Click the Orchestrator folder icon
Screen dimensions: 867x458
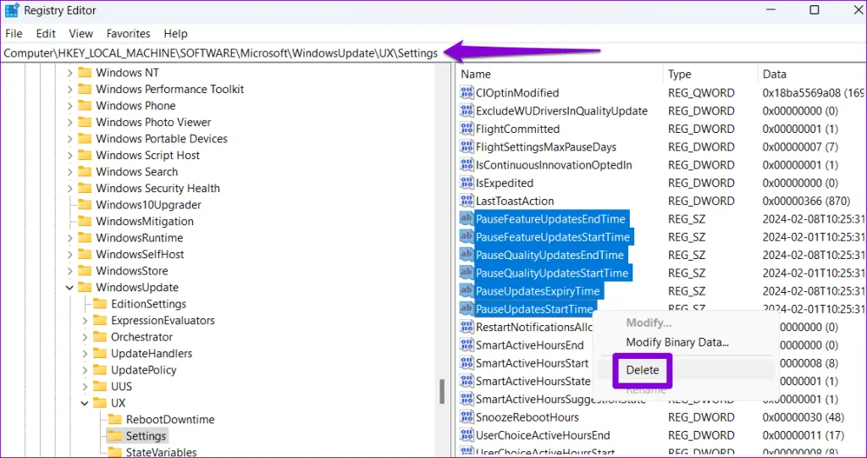[100, 337]
